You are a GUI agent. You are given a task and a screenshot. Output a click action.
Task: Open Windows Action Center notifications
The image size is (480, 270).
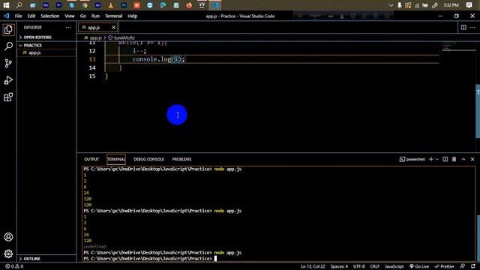coord(469,5)
